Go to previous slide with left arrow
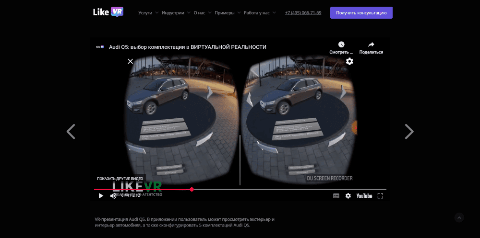This screenshot has height=238, width=480. click(71, 132)
